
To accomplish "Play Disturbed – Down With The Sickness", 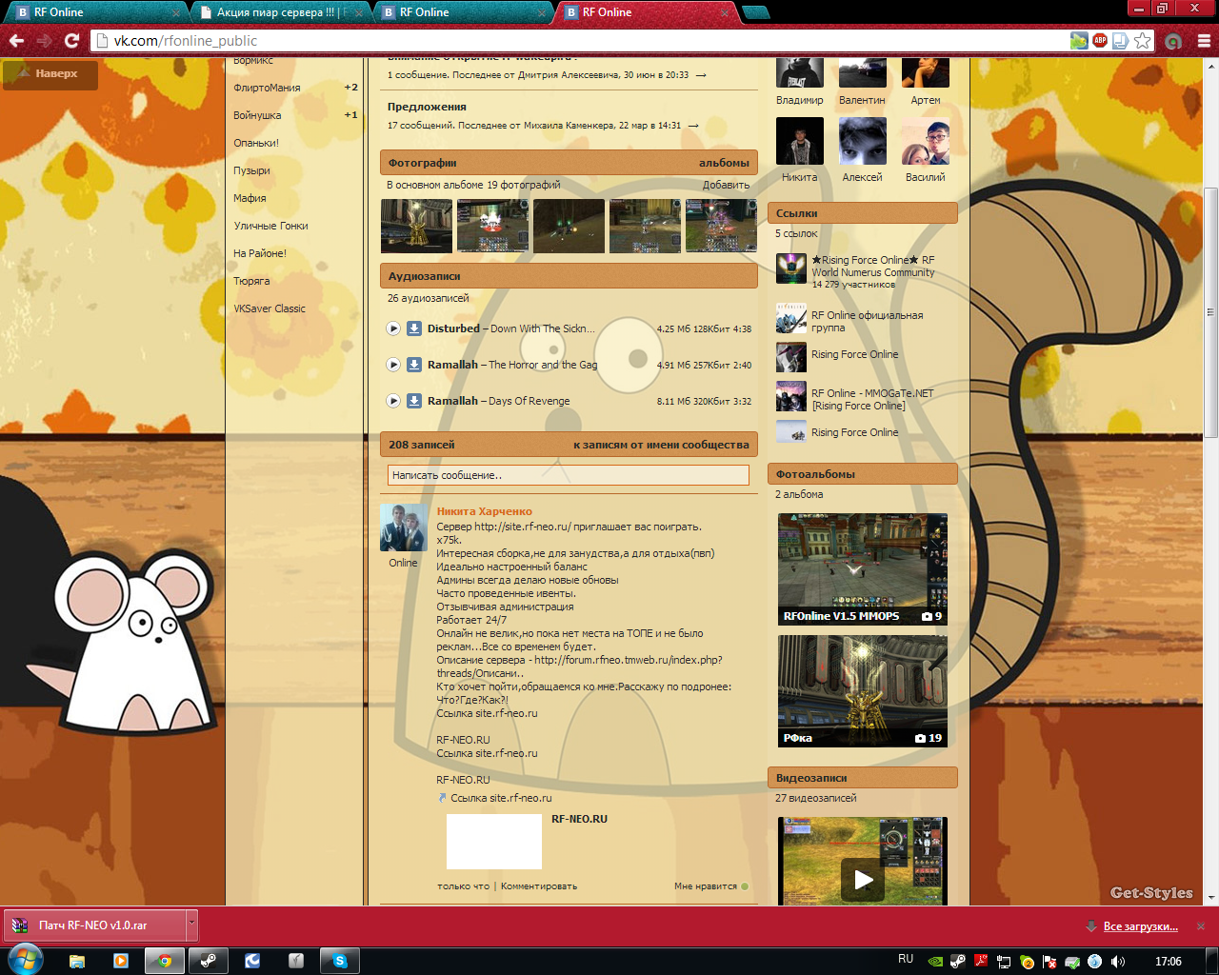I will pos(393,328).
